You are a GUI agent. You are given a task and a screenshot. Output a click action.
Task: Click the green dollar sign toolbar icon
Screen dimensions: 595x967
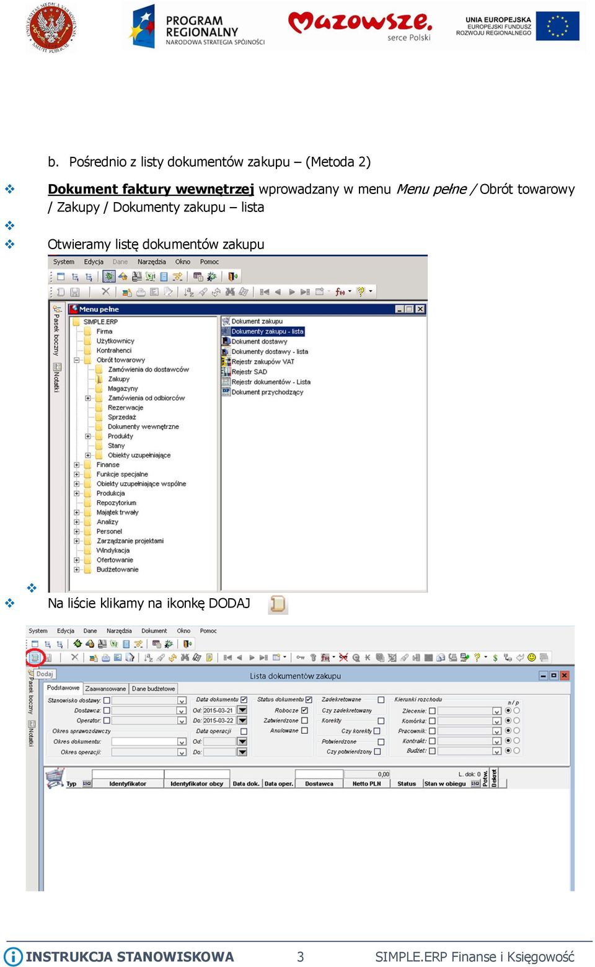click(x=495, y=658)
